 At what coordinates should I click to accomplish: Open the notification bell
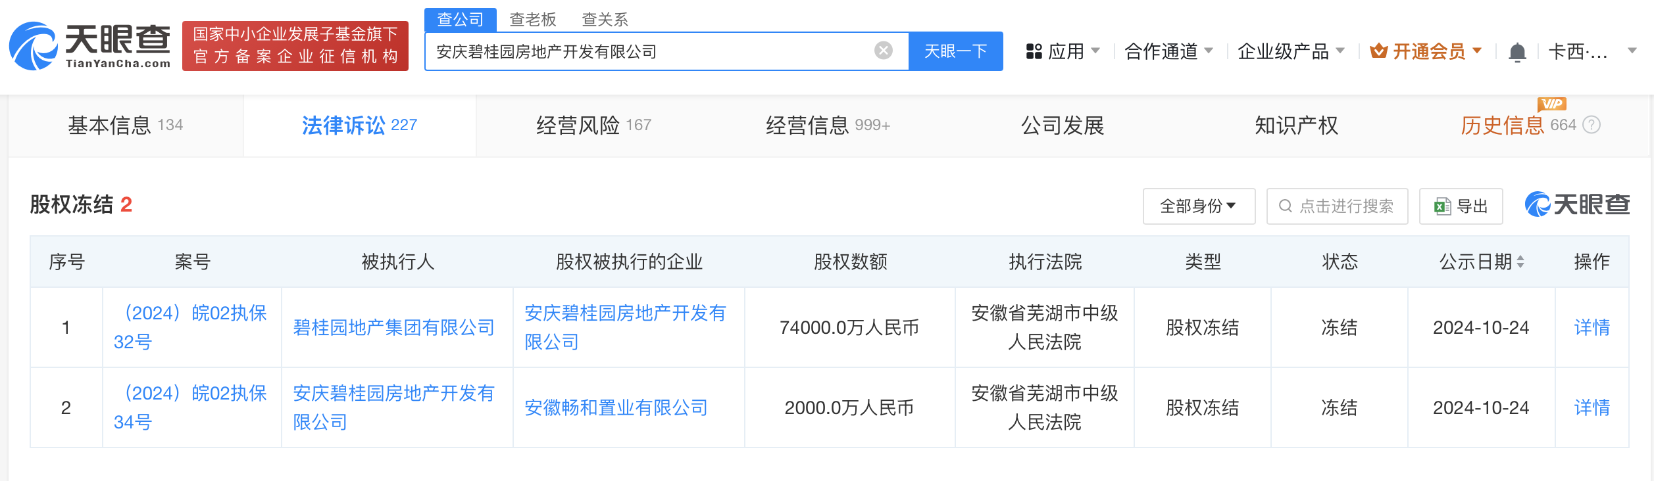click(1517, 52)
